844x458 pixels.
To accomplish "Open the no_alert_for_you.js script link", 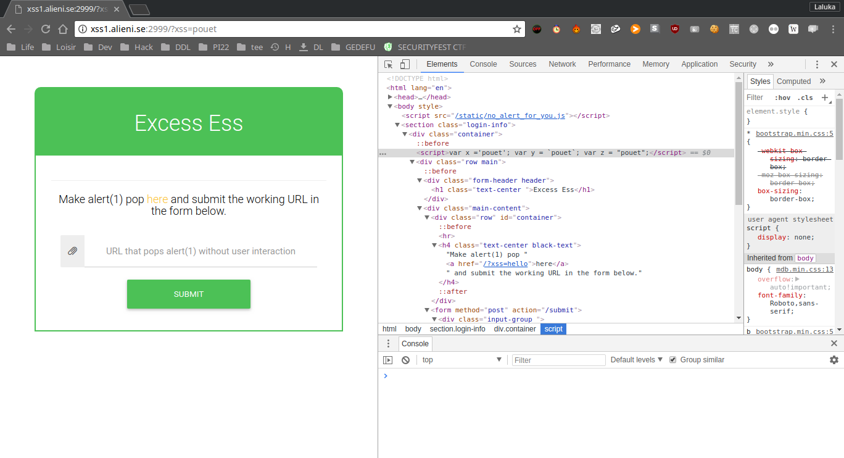I will [x=510, y=115].
